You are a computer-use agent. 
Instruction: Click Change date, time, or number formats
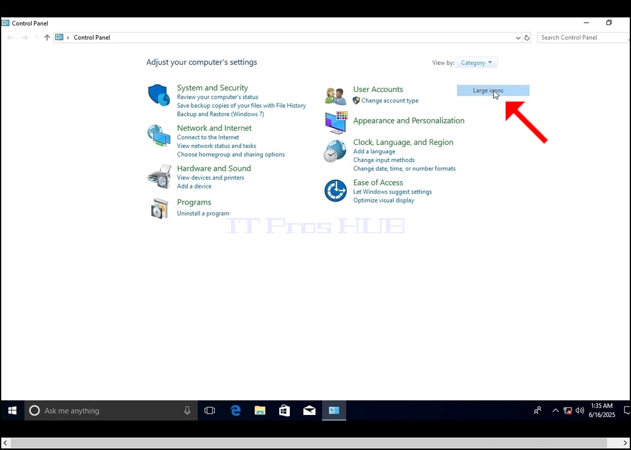pyautogui.click(x=405, y=169)
